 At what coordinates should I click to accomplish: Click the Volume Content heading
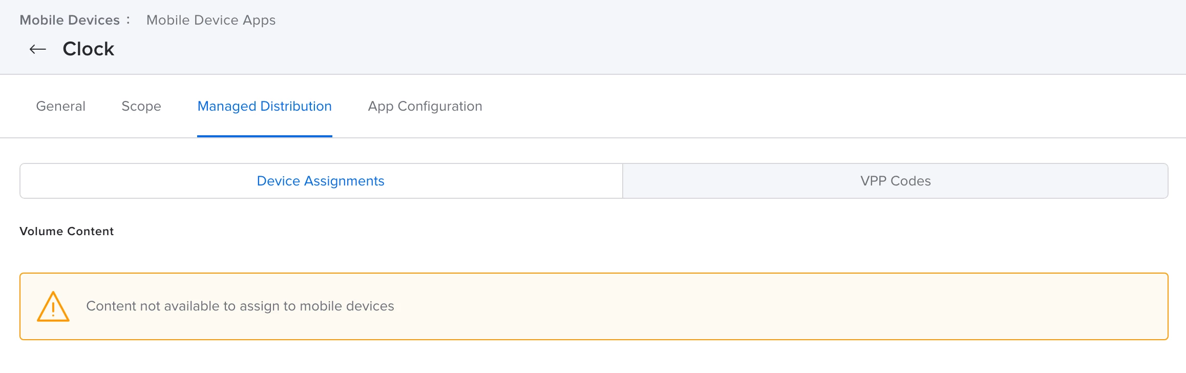[67, 231]
